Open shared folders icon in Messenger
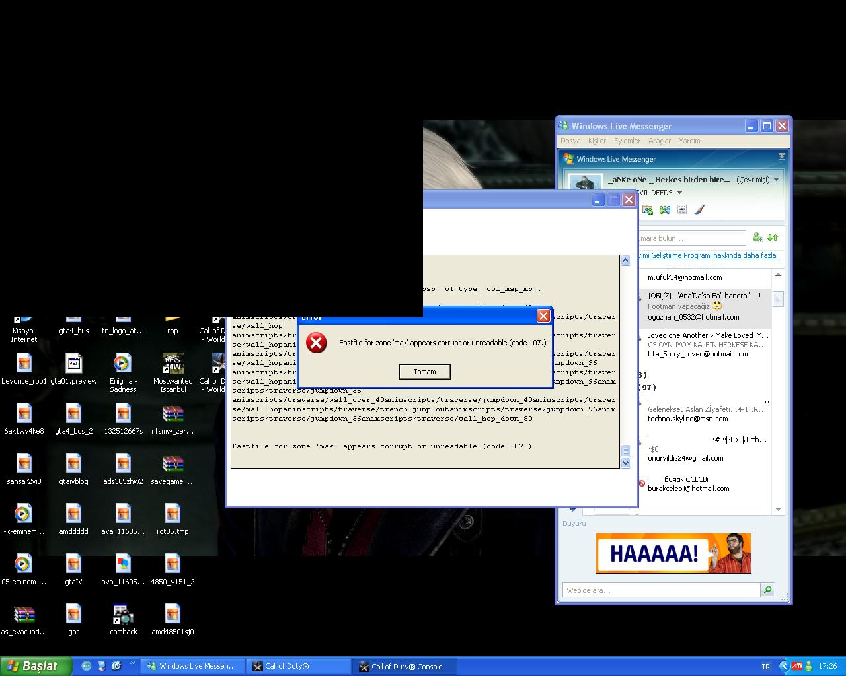The image size is (846, 676). 648,209
